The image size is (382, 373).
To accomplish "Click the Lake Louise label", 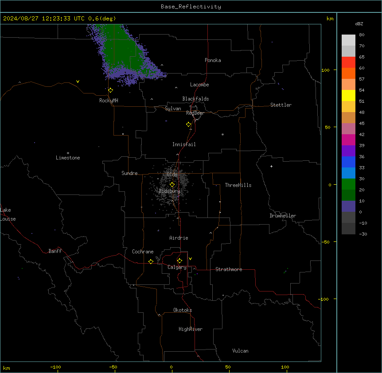I will [8, 214].
